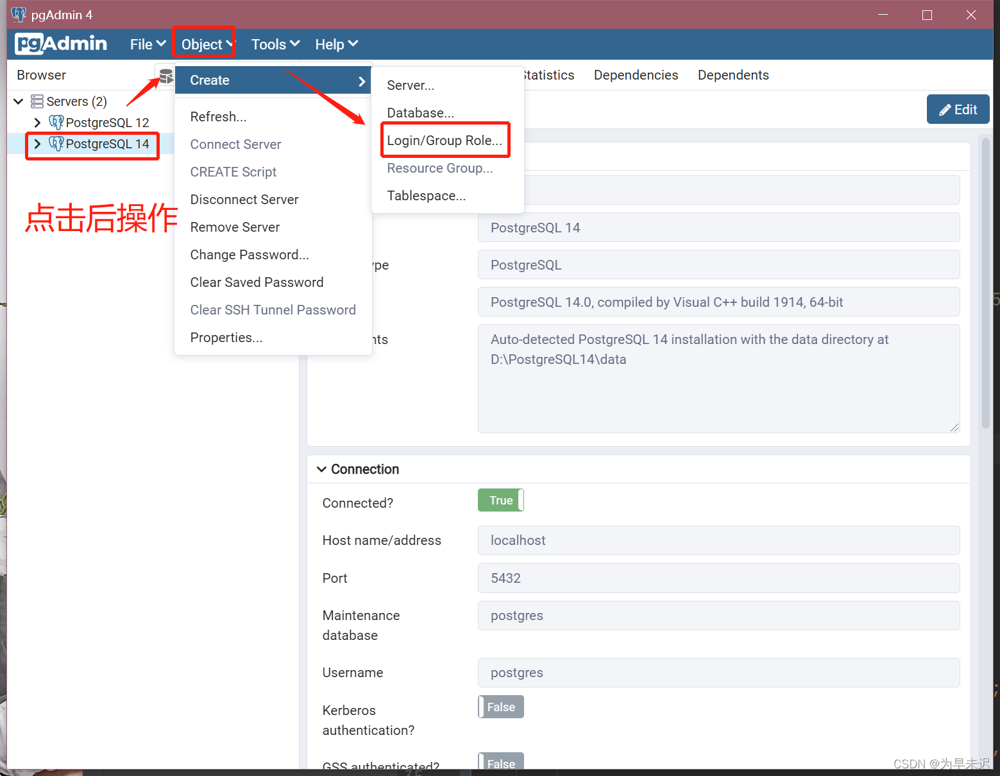Minimize the pgAdmin 4 window
This screenshot has height=776, width=1000.
[x=883, y=15]
